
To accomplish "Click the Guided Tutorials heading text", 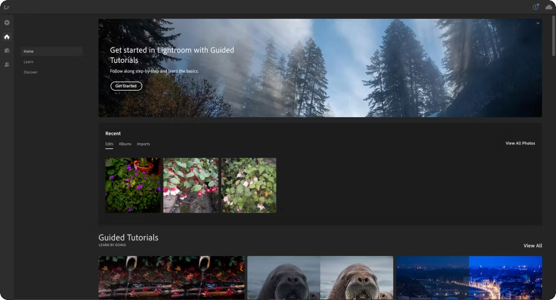I will coord(128,238).
